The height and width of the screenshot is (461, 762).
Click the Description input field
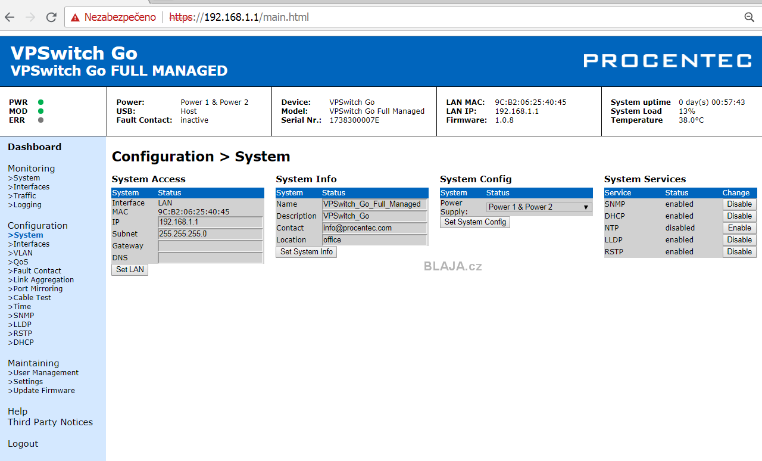[374, 216]
